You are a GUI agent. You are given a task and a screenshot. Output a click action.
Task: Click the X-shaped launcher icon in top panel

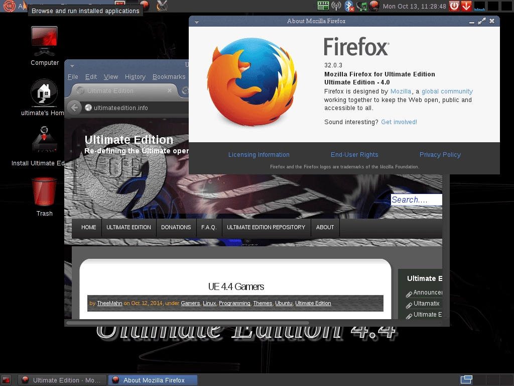pyautogui.click(x=162, y=6)
